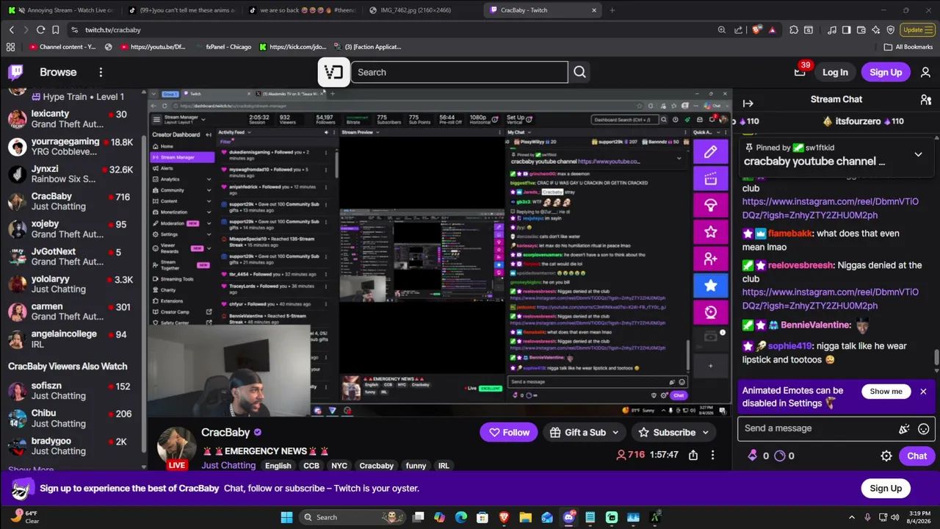Open Windows Start menu
The height and width of the screenshot is (529, 940).
(x=286, y=517)
